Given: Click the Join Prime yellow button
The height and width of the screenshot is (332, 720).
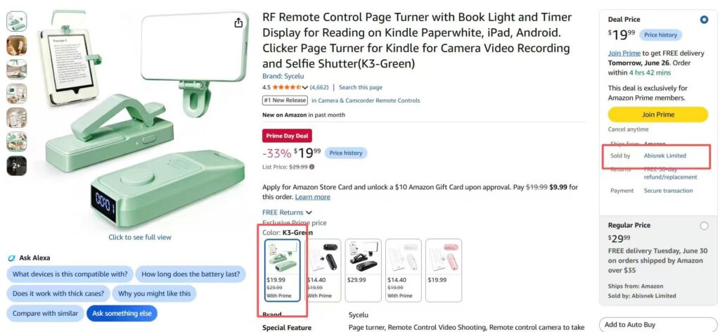Looking at the screenshot, I should click(657, 115).
